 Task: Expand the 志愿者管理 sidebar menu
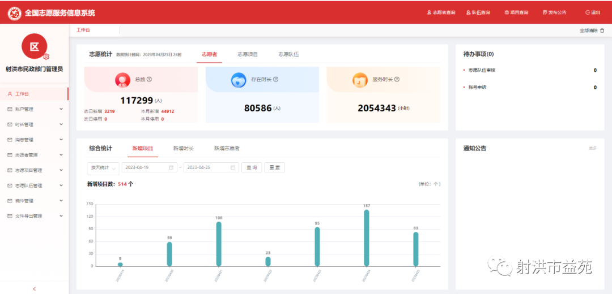click(x=34, y=155)
